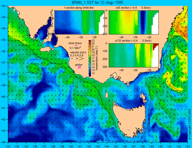
Task: Click main map latitude label -35
Action: point(3,40)
